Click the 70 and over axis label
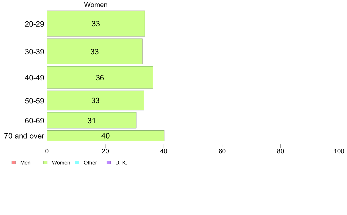 click(24, 136)
